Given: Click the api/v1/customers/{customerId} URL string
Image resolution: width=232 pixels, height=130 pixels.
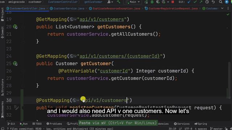Looking at the screenshot, I should pos(120,56).
